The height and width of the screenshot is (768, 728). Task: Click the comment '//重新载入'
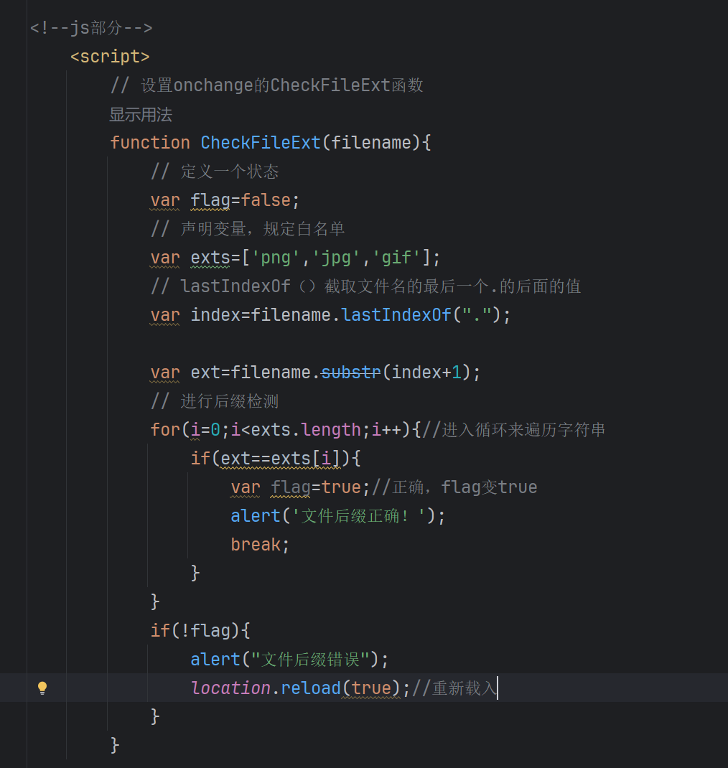tap(454, 688)
